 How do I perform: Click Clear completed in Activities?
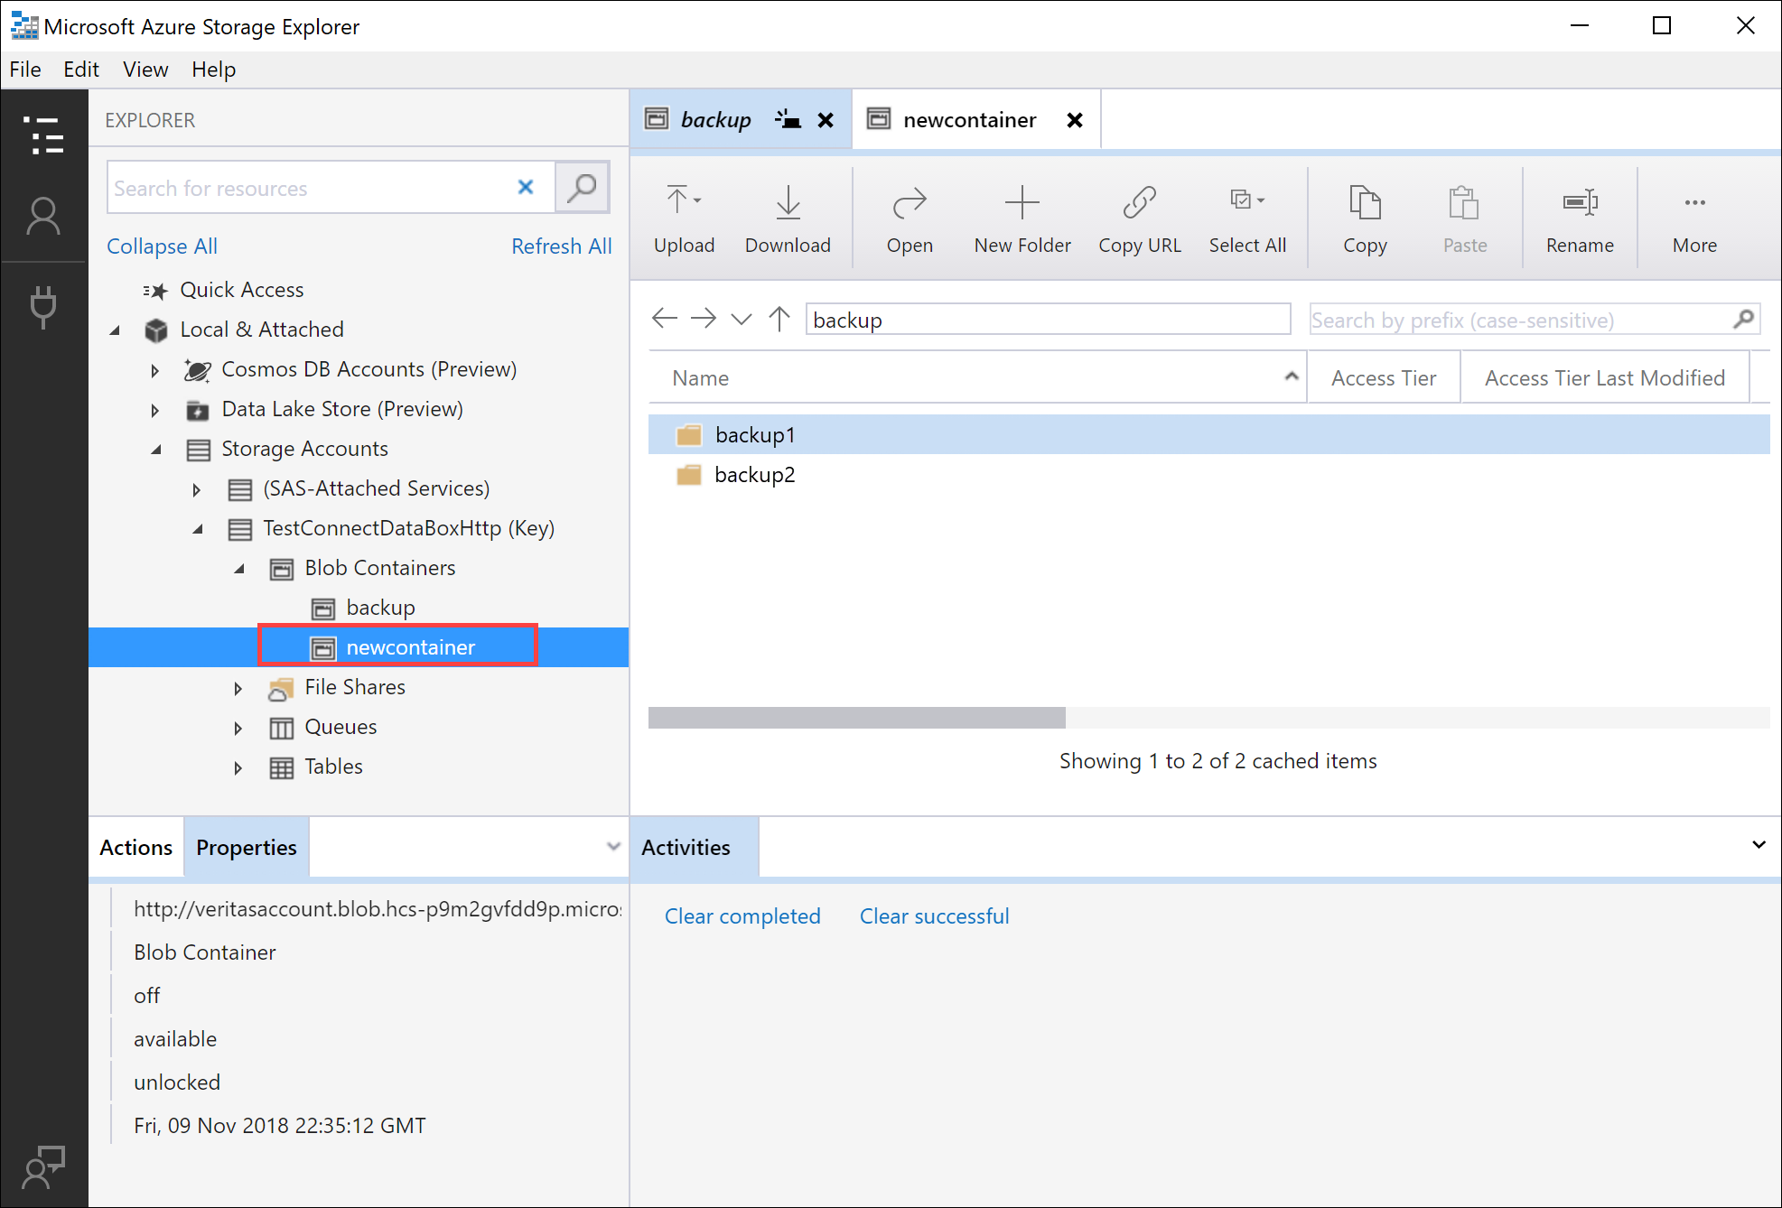point(742,916)
